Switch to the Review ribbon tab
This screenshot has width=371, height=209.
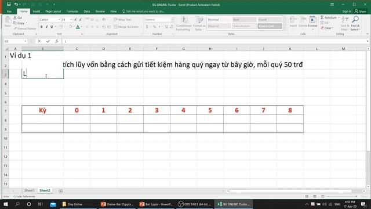tap(100, 12)
